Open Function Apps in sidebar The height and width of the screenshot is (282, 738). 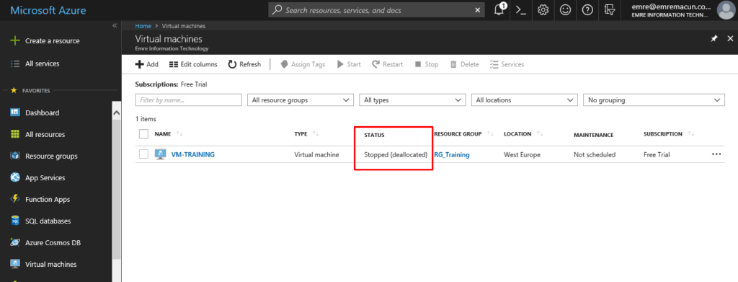48,200
